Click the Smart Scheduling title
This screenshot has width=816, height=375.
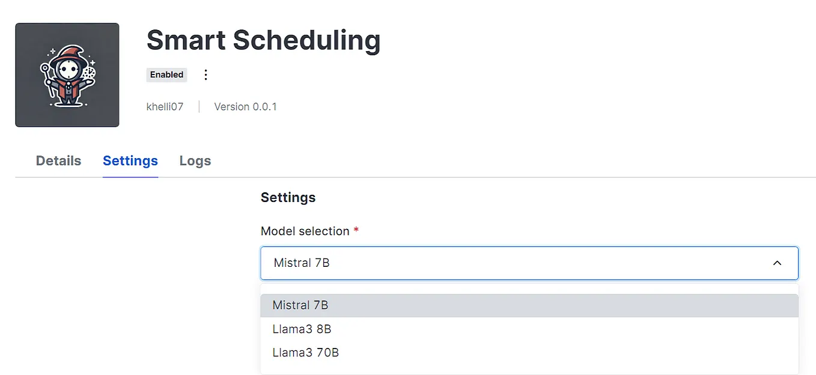click(263, 40)
